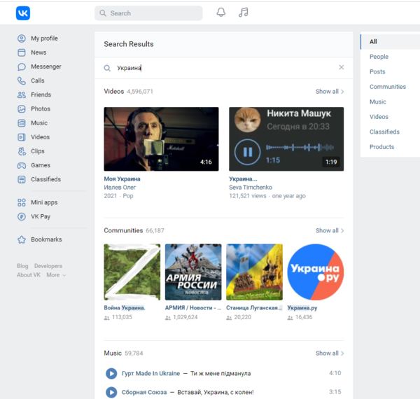Select the Classifieds filter tab on right

click(384, 132)
